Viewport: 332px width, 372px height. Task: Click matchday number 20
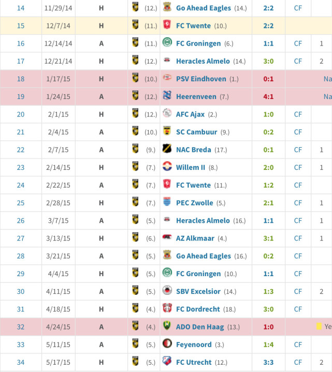[x=21, y=114]
